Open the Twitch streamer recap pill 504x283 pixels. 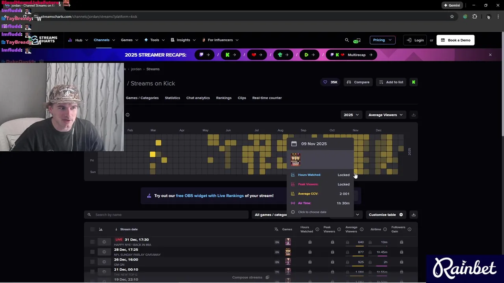click(204, 55)
